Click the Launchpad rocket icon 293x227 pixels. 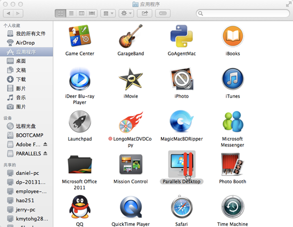(x=80, y=121)
